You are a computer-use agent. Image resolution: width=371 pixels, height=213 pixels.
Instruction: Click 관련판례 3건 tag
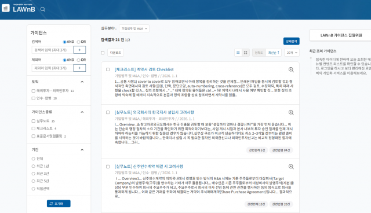(x=257, y=150)
